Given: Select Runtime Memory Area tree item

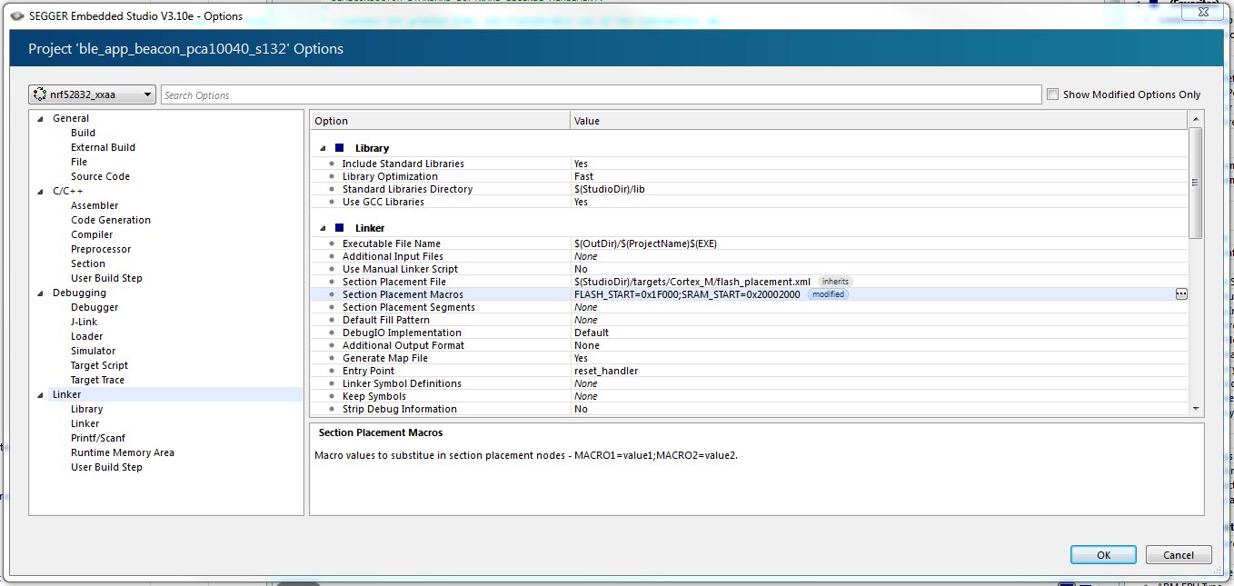Looking at the screenshot, I should click(123, 452).
